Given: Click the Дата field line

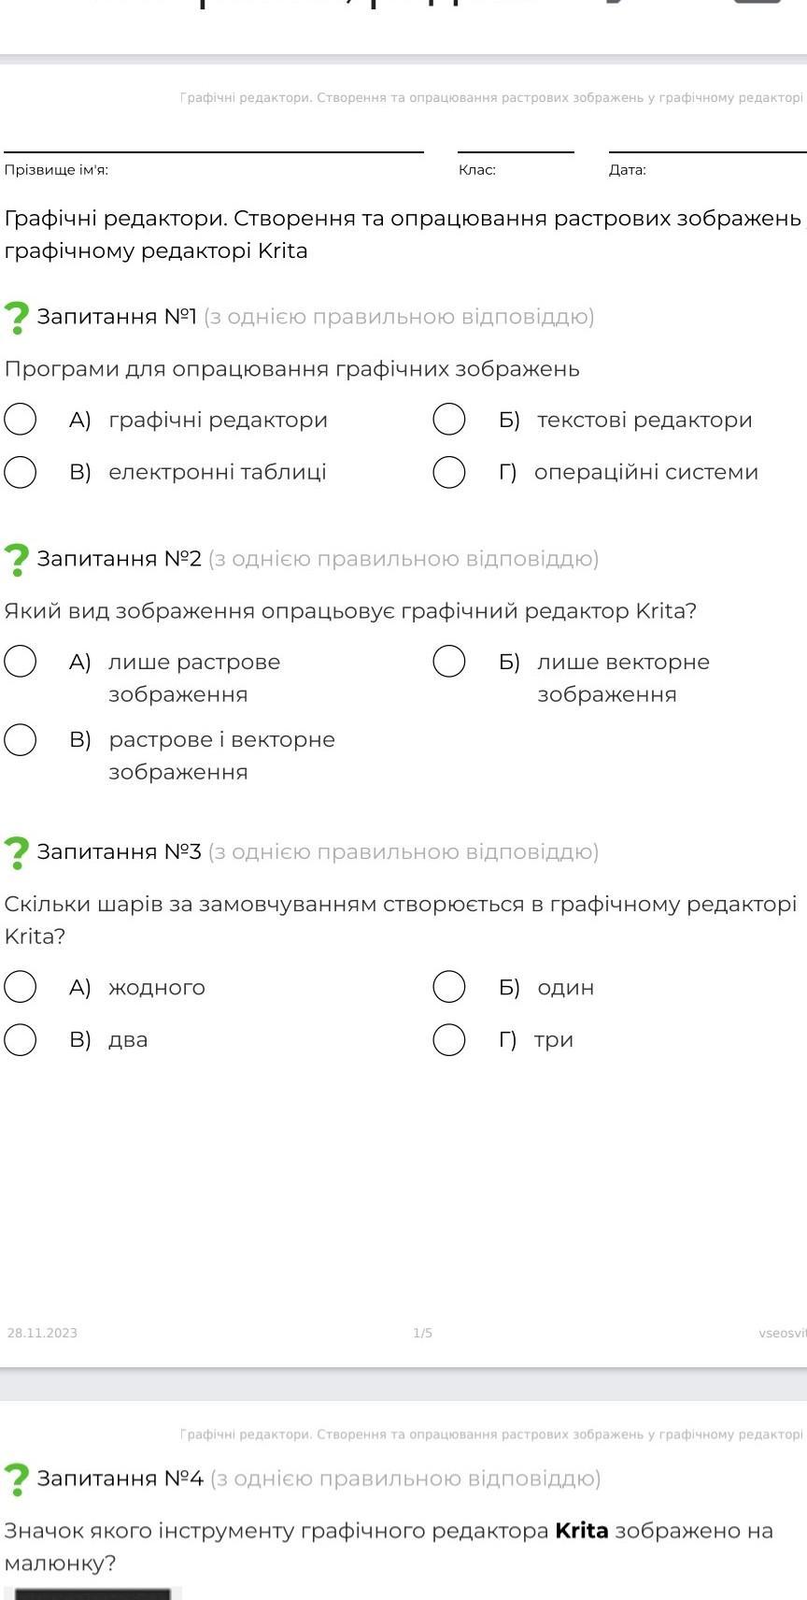Looking at the screenshot, I should [707, 151].
